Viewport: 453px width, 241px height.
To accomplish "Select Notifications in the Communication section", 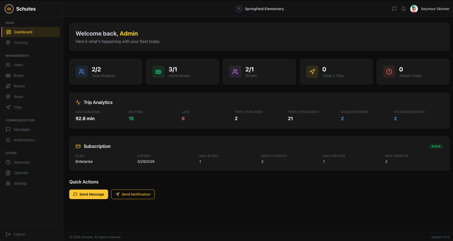I will (24, 140).
